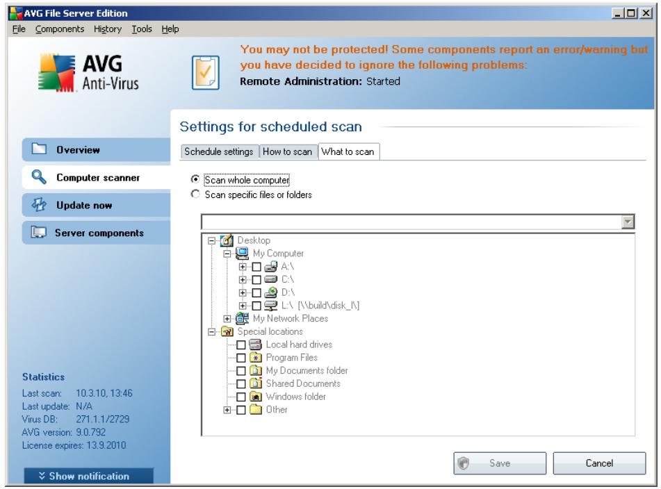Click the My Computer icon in tree
Screen dimensions: 661x489
click(242, 253)
